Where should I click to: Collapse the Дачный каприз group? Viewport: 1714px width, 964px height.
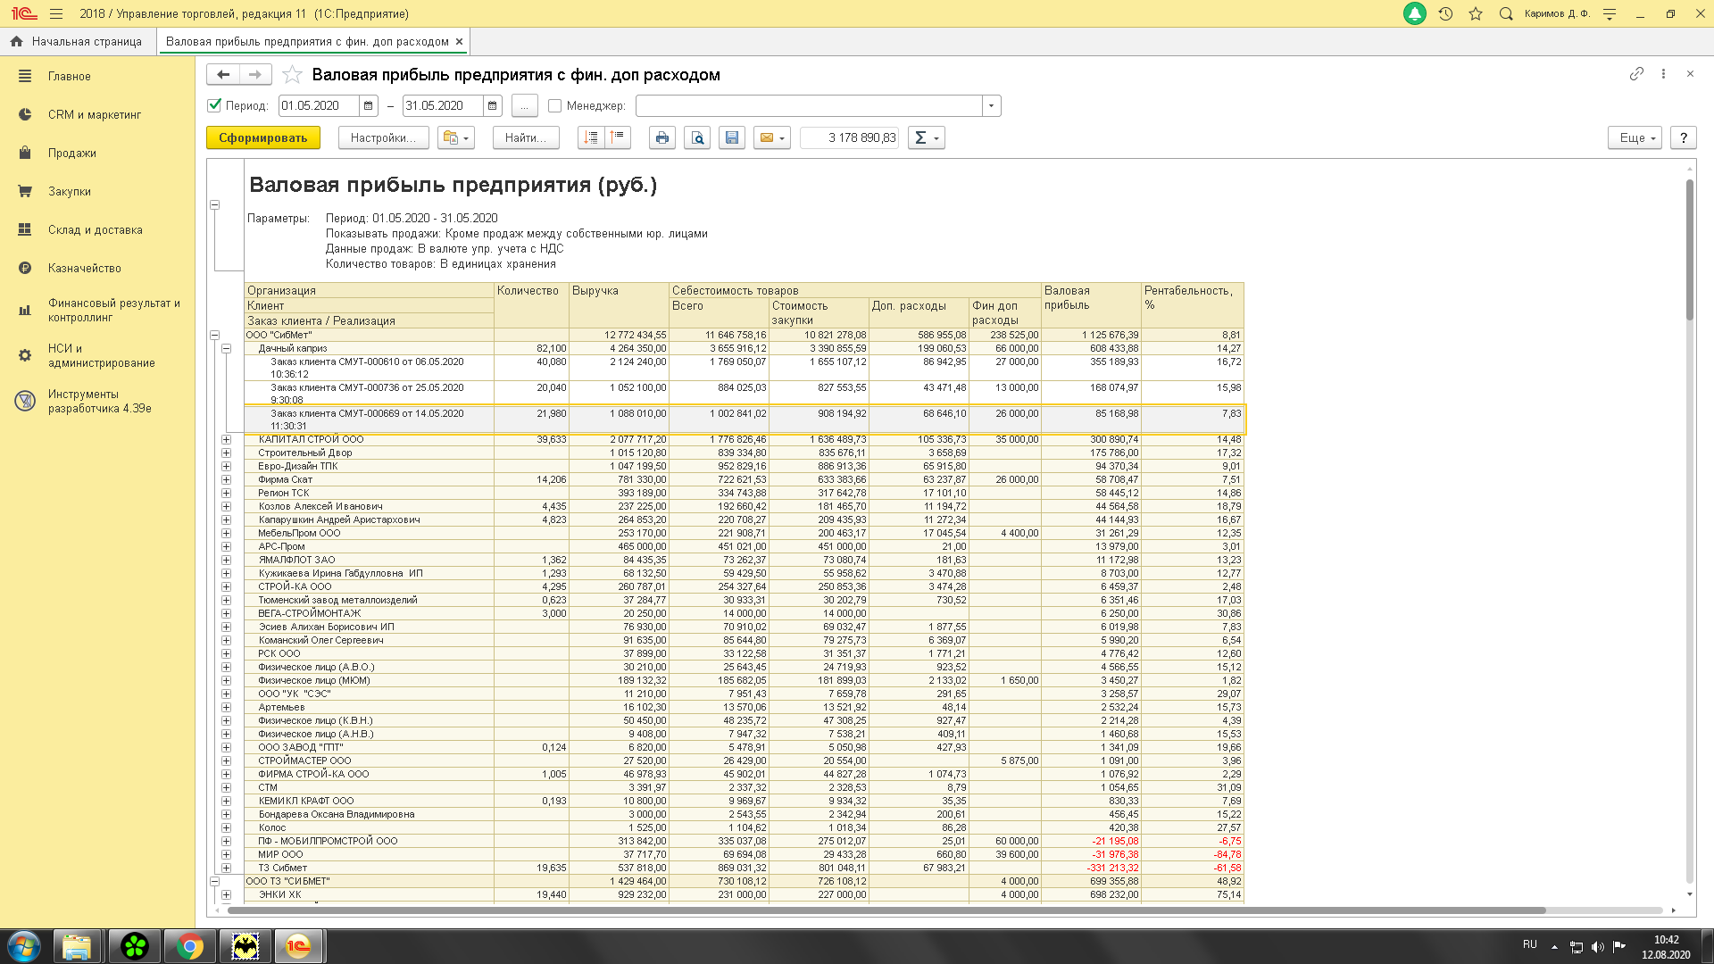click(226, 349)
